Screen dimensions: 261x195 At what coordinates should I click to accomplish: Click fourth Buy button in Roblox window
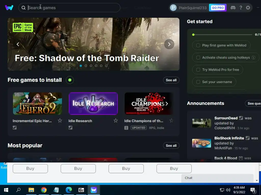[x=174, y=169]
